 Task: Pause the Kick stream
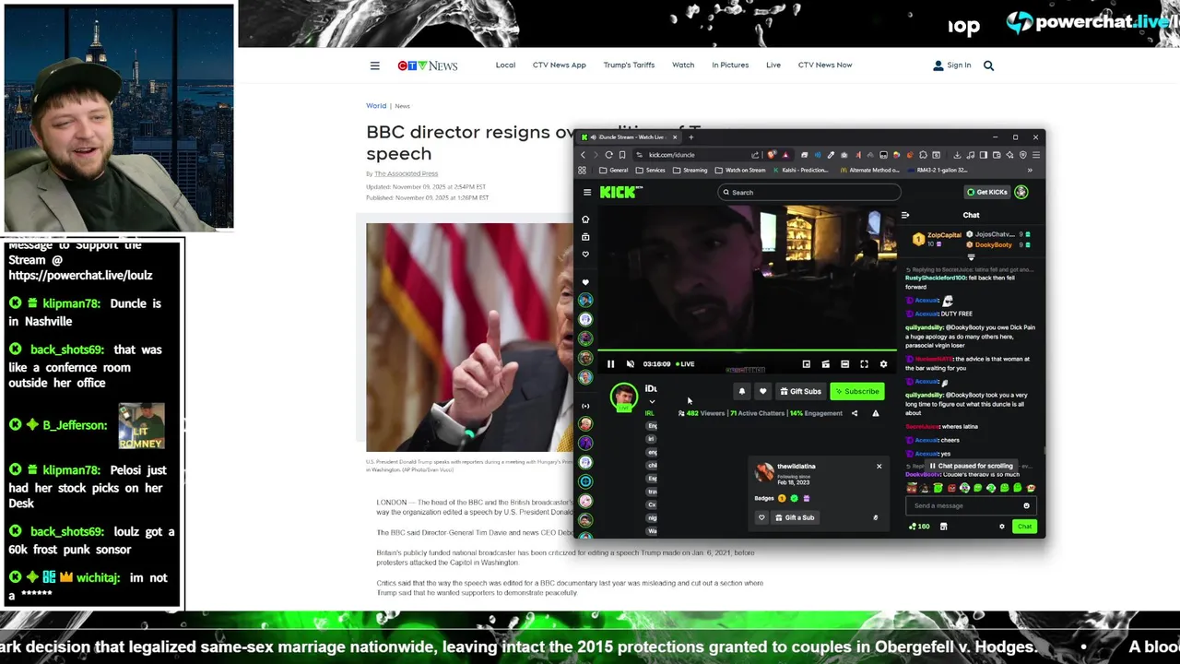point(610,364)
